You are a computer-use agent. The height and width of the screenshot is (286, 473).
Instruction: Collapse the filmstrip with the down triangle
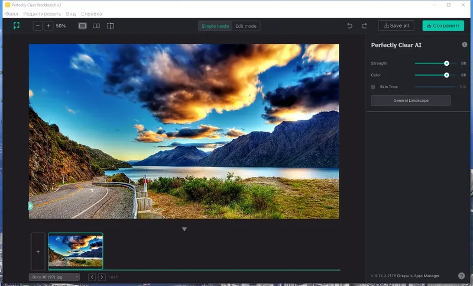click(x=184, y=229)
